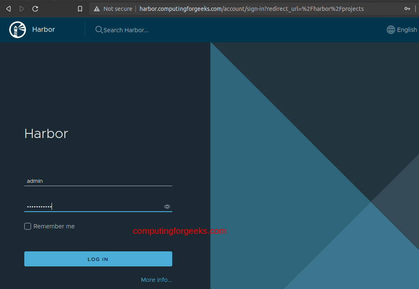Reload the page with refresh icon
This screenshot has height=289, width=419.
pos(35,9)
